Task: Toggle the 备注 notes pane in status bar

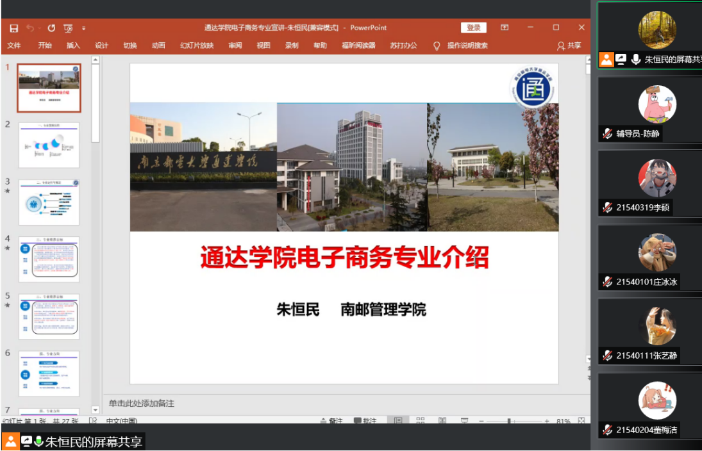Action: coord(331,421)
